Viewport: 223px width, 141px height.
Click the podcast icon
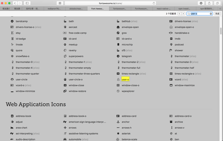[x=171, y=44]
